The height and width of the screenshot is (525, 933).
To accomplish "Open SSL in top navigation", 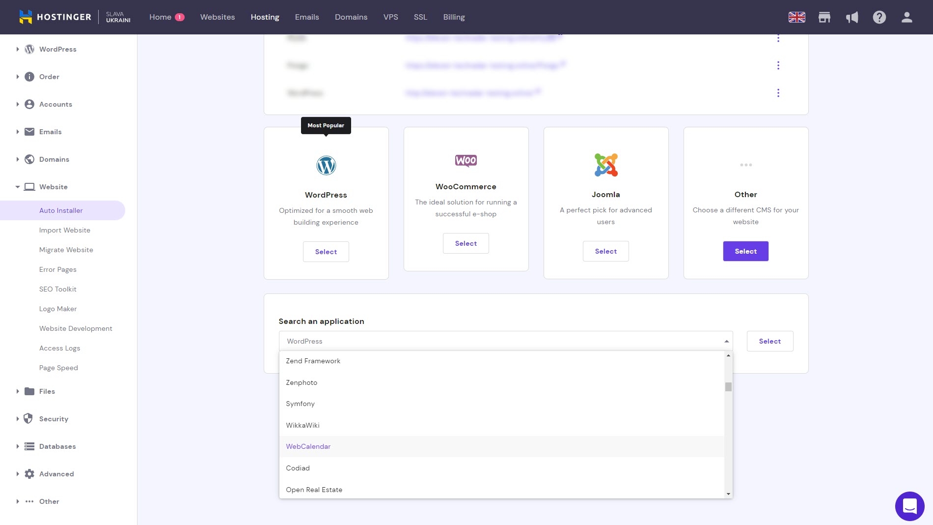I will tap(420, 17).
